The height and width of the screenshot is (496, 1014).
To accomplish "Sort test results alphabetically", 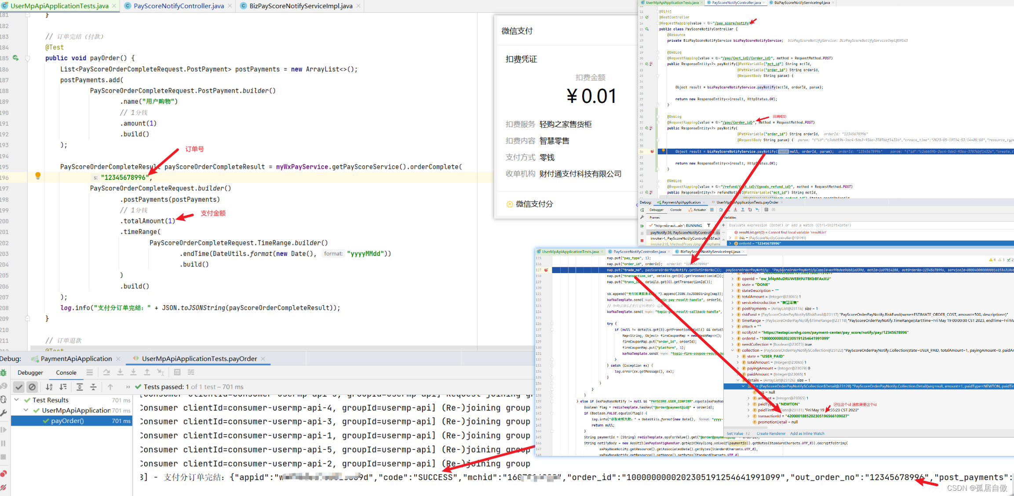I will 49,387.
